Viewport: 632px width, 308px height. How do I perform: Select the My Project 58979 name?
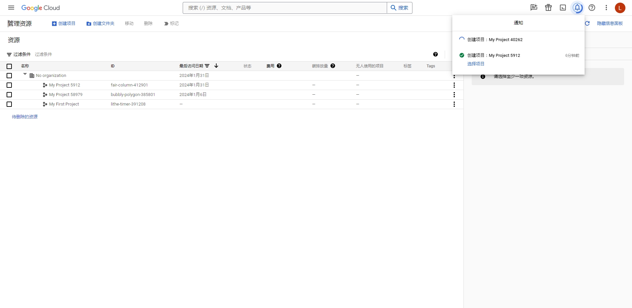[66, 95]
